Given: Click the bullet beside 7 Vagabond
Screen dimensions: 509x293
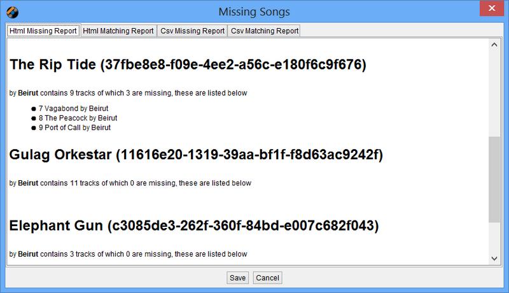Looking at the screenshot, I should [x=34, y=109].
